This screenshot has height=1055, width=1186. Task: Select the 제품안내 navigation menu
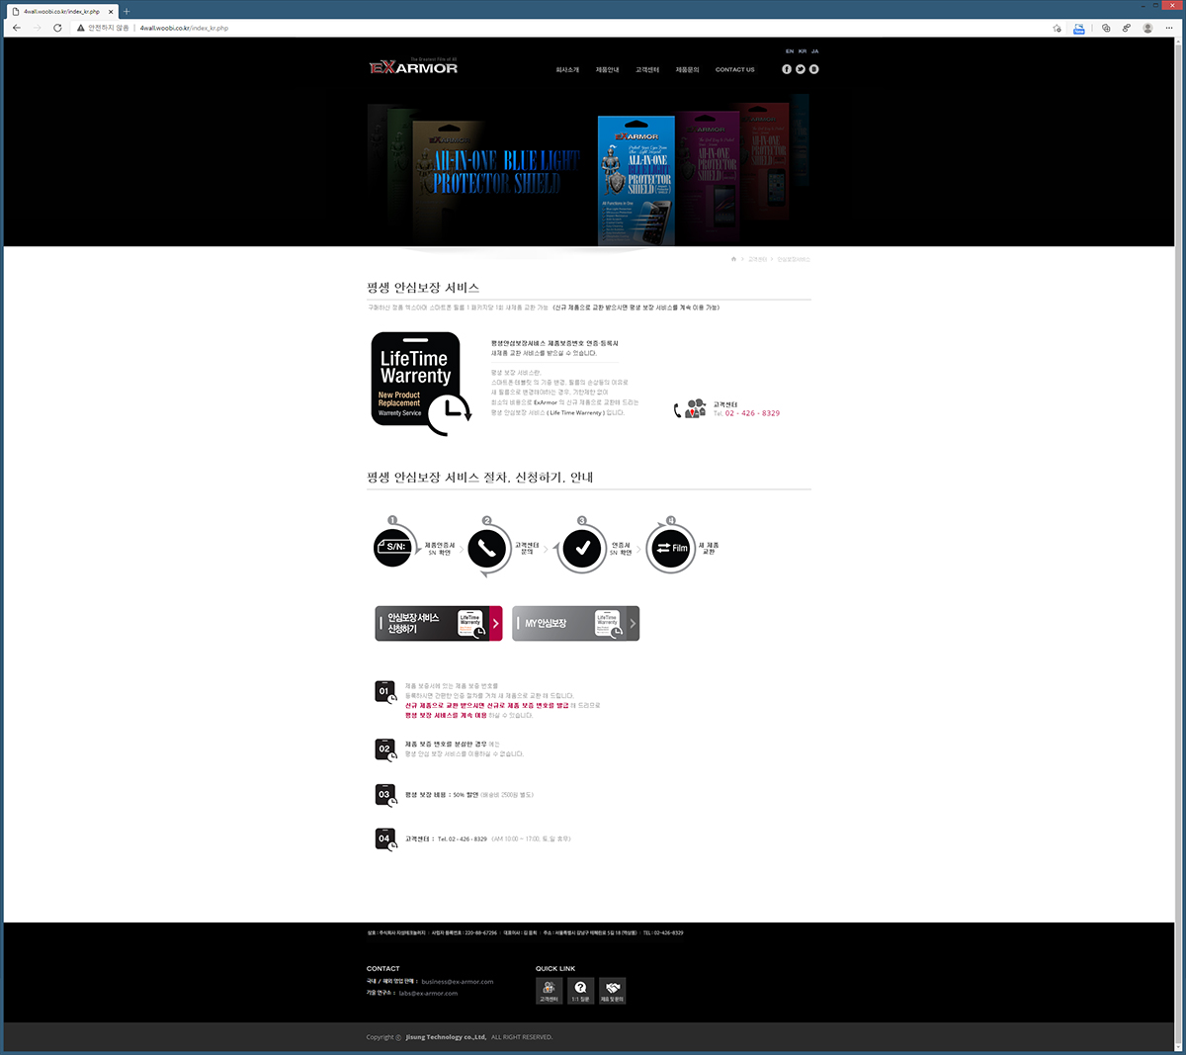(x=607, y=70)
